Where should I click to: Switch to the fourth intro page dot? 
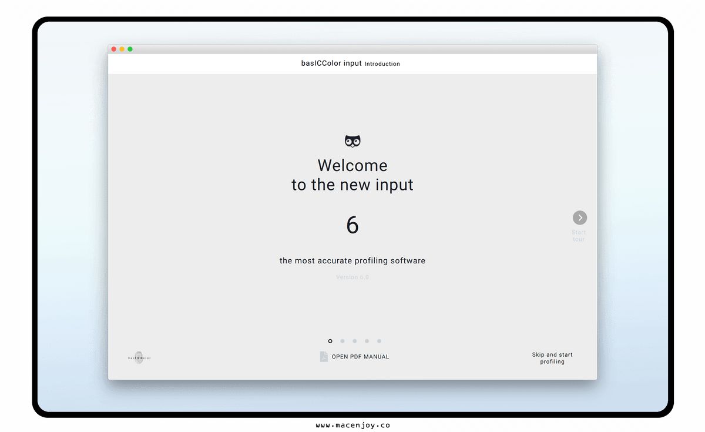click(x=367, y=341)
